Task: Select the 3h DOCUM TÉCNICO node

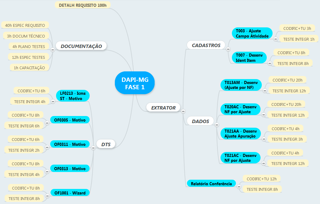Action: coord(26,36)
